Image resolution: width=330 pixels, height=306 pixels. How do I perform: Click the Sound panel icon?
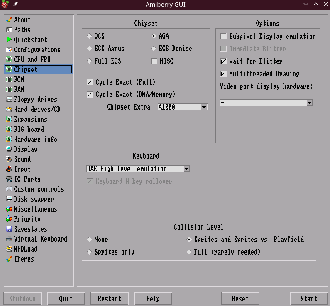9,159
